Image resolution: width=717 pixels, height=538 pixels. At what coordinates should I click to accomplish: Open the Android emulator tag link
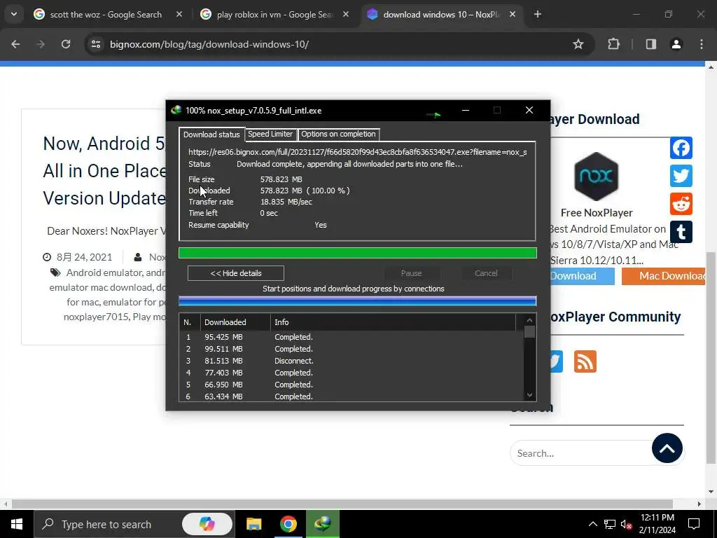coord(104,273)
